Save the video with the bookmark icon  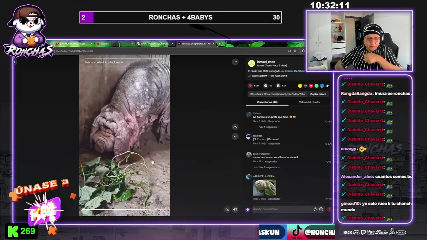pyautogui.click(x=279, y=86)
